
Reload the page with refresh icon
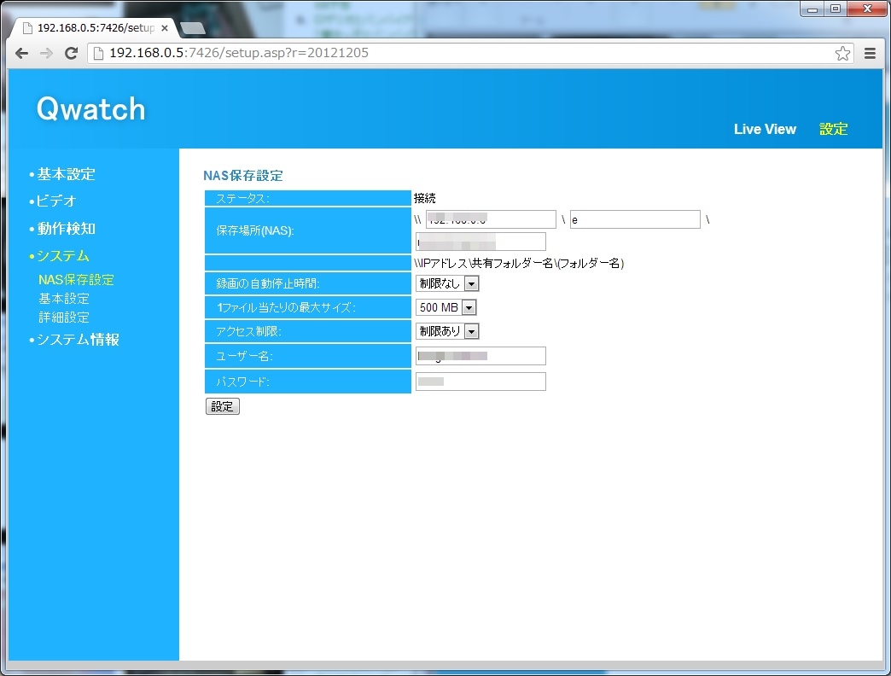71,54
